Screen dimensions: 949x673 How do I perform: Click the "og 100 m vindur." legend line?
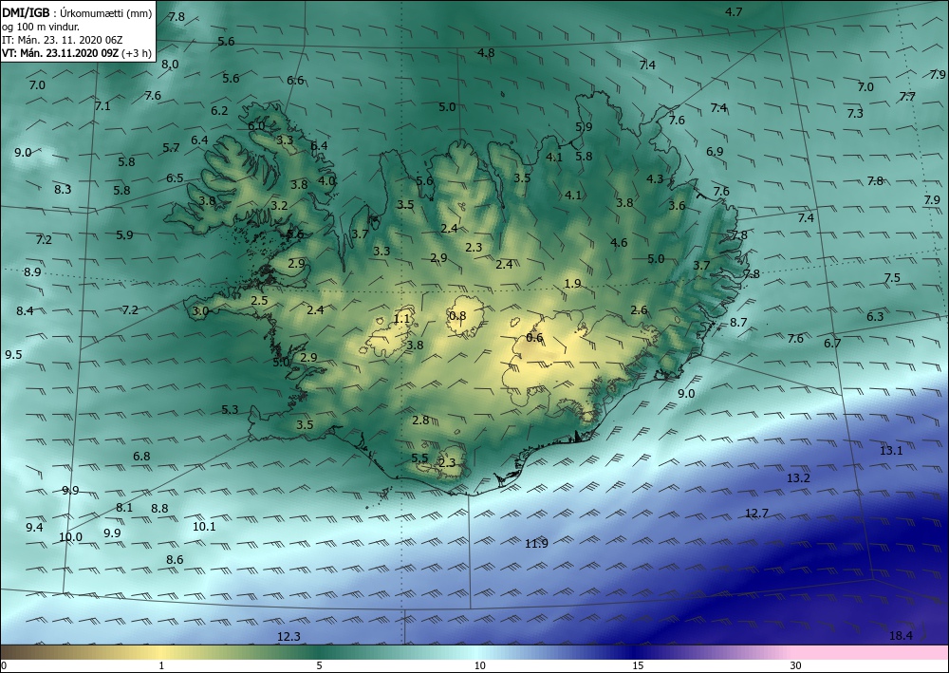pyautogui.click(x=41, y=28)
